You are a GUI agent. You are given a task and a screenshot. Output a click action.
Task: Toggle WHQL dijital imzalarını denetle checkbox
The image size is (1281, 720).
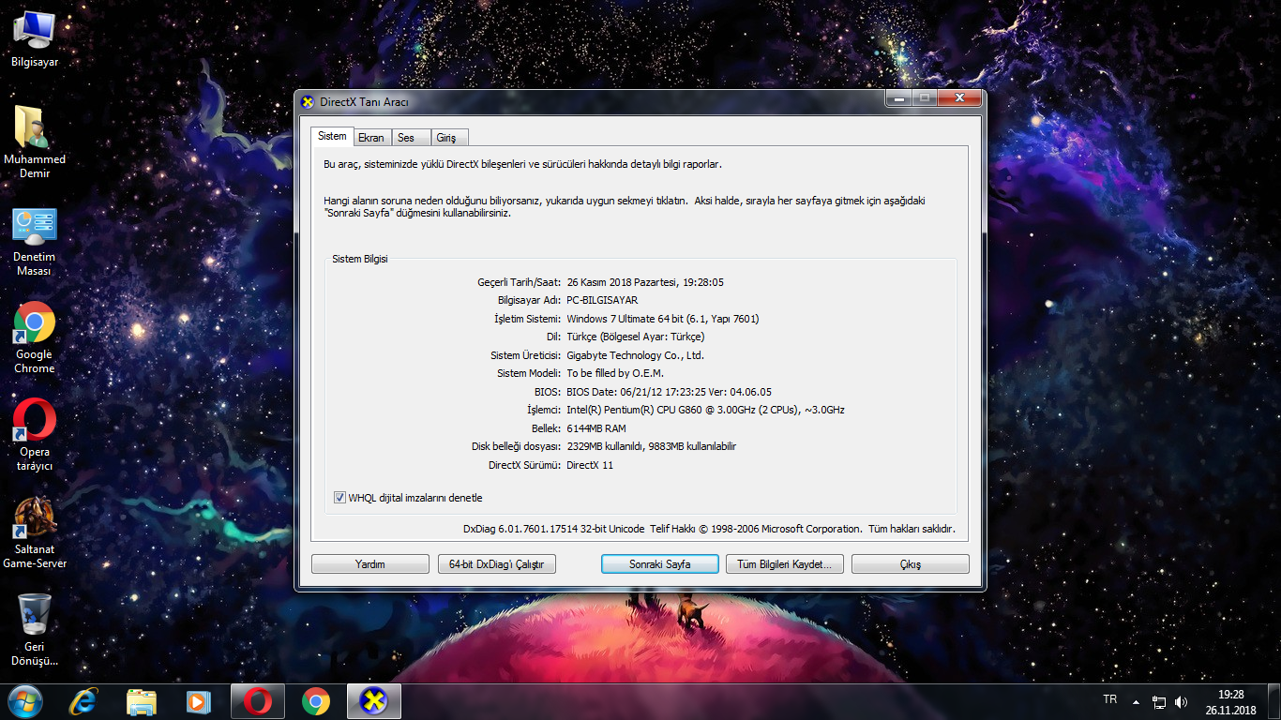click(x=339, y=498)
